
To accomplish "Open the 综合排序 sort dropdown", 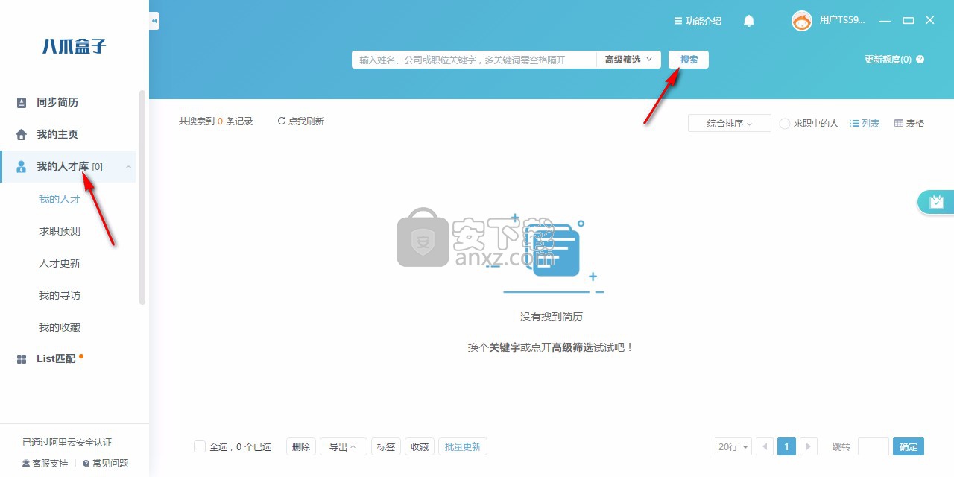I will pos(730,123).
